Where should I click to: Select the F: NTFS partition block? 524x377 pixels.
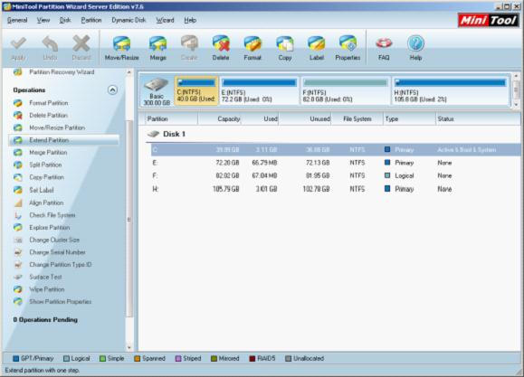pyautogui.click(x=346, y=90)
